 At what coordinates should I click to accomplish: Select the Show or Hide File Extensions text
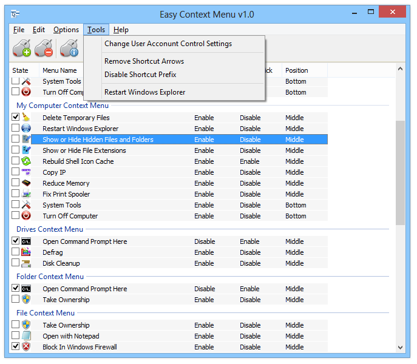point(84,150)
